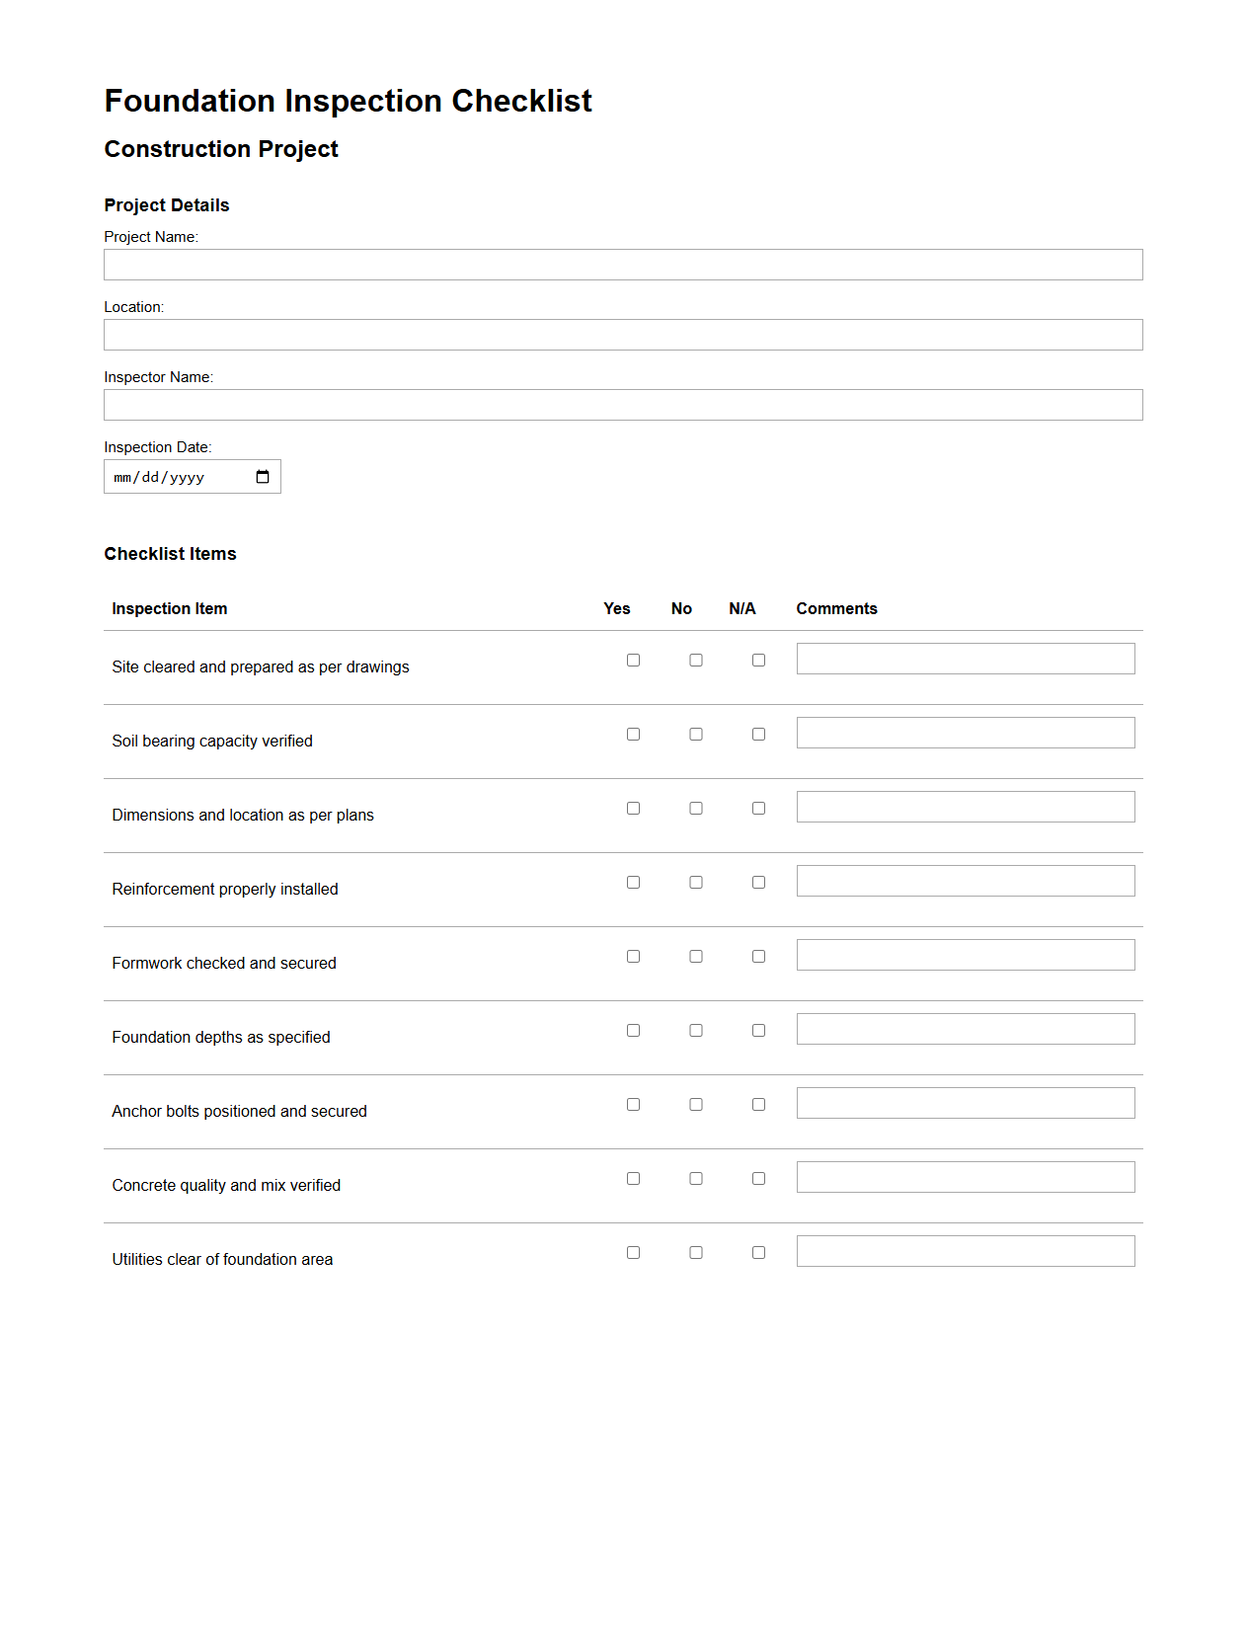Click comments box for reinforcement row
Image resolution: width=1247 pixels, height=1646 pixels.
[x=966, y=880]
